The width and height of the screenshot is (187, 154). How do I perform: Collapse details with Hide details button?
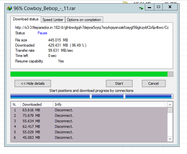pos(33,83)
